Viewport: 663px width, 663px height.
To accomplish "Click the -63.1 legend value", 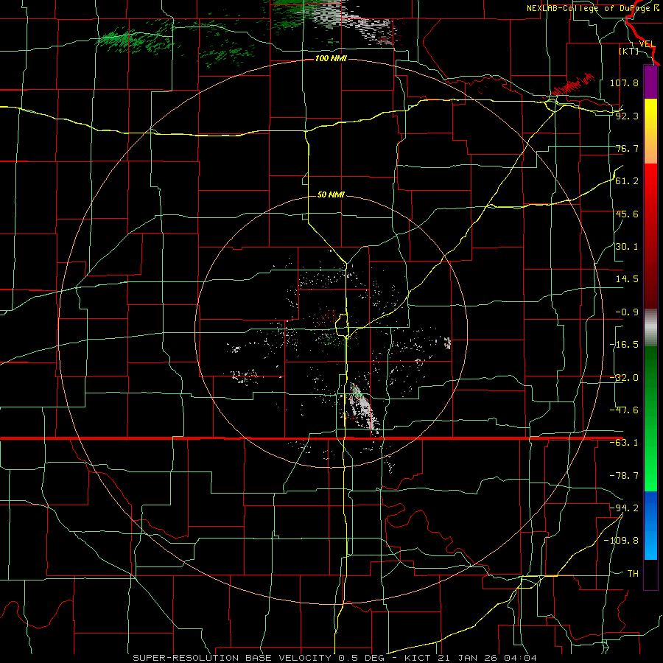I will tap(624, 443).
